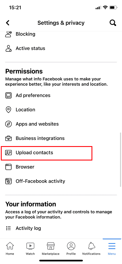
Task: Tap the back arrow icon
Action: 8,23
